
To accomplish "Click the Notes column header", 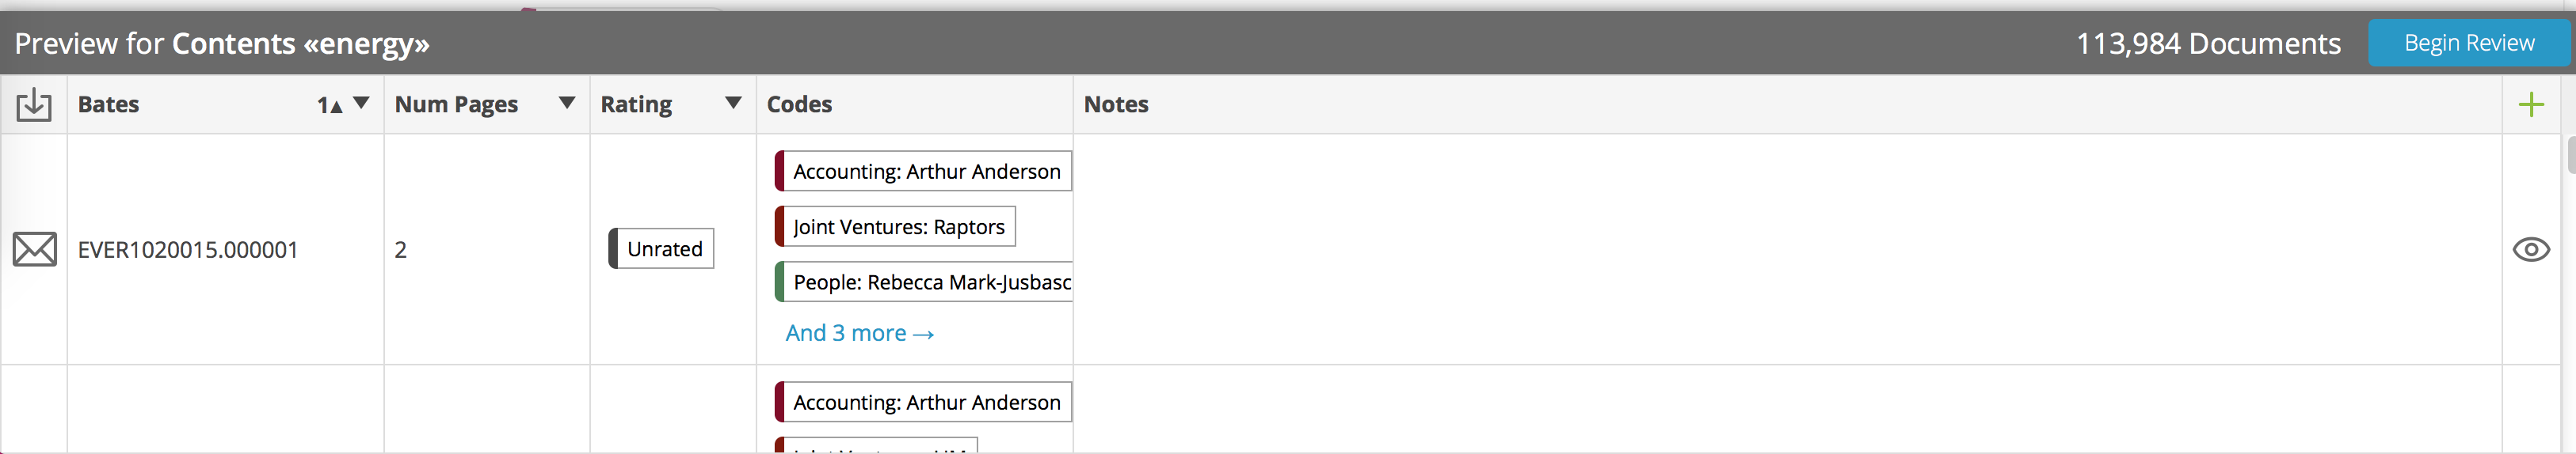I will (1116, 104).
